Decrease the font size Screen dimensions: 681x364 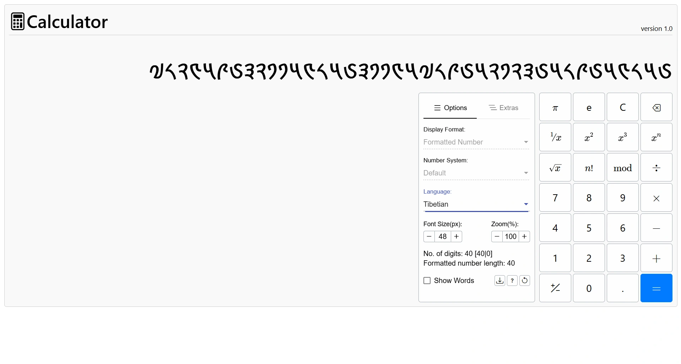click(x=429, y=237)
